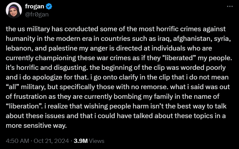
Task: Open the @fr0gan handle link
Action: pos(37,14)
